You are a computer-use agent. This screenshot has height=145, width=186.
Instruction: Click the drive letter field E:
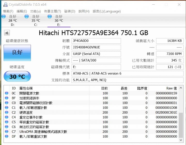click(x=96, y=67)
